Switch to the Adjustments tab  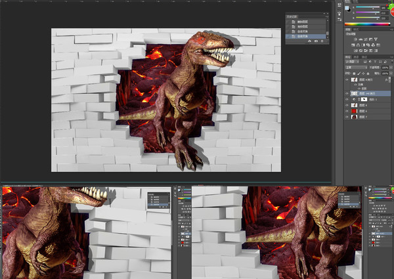pos(348,30)
